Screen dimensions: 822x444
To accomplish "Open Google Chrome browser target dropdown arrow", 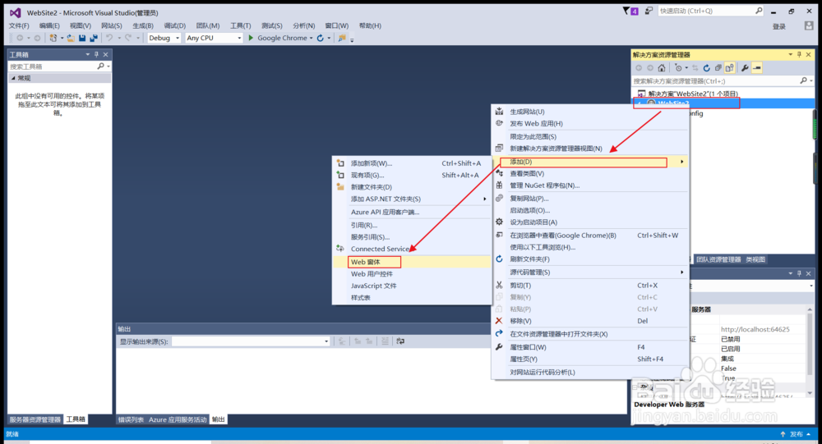I will click(x=311, y=38).
